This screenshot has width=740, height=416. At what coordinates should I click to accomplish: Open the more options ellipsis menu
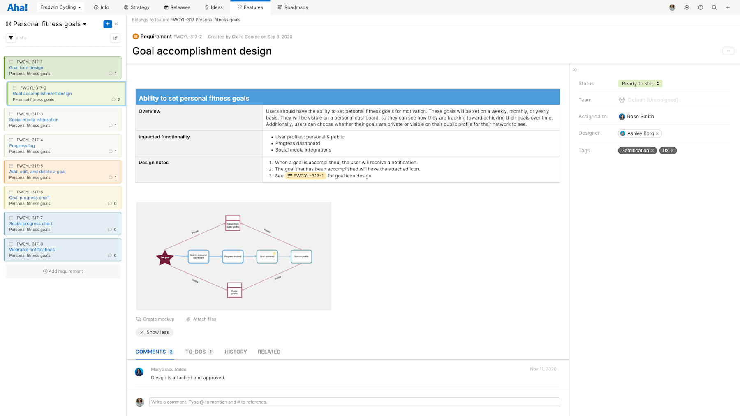(x=728, y=51)
